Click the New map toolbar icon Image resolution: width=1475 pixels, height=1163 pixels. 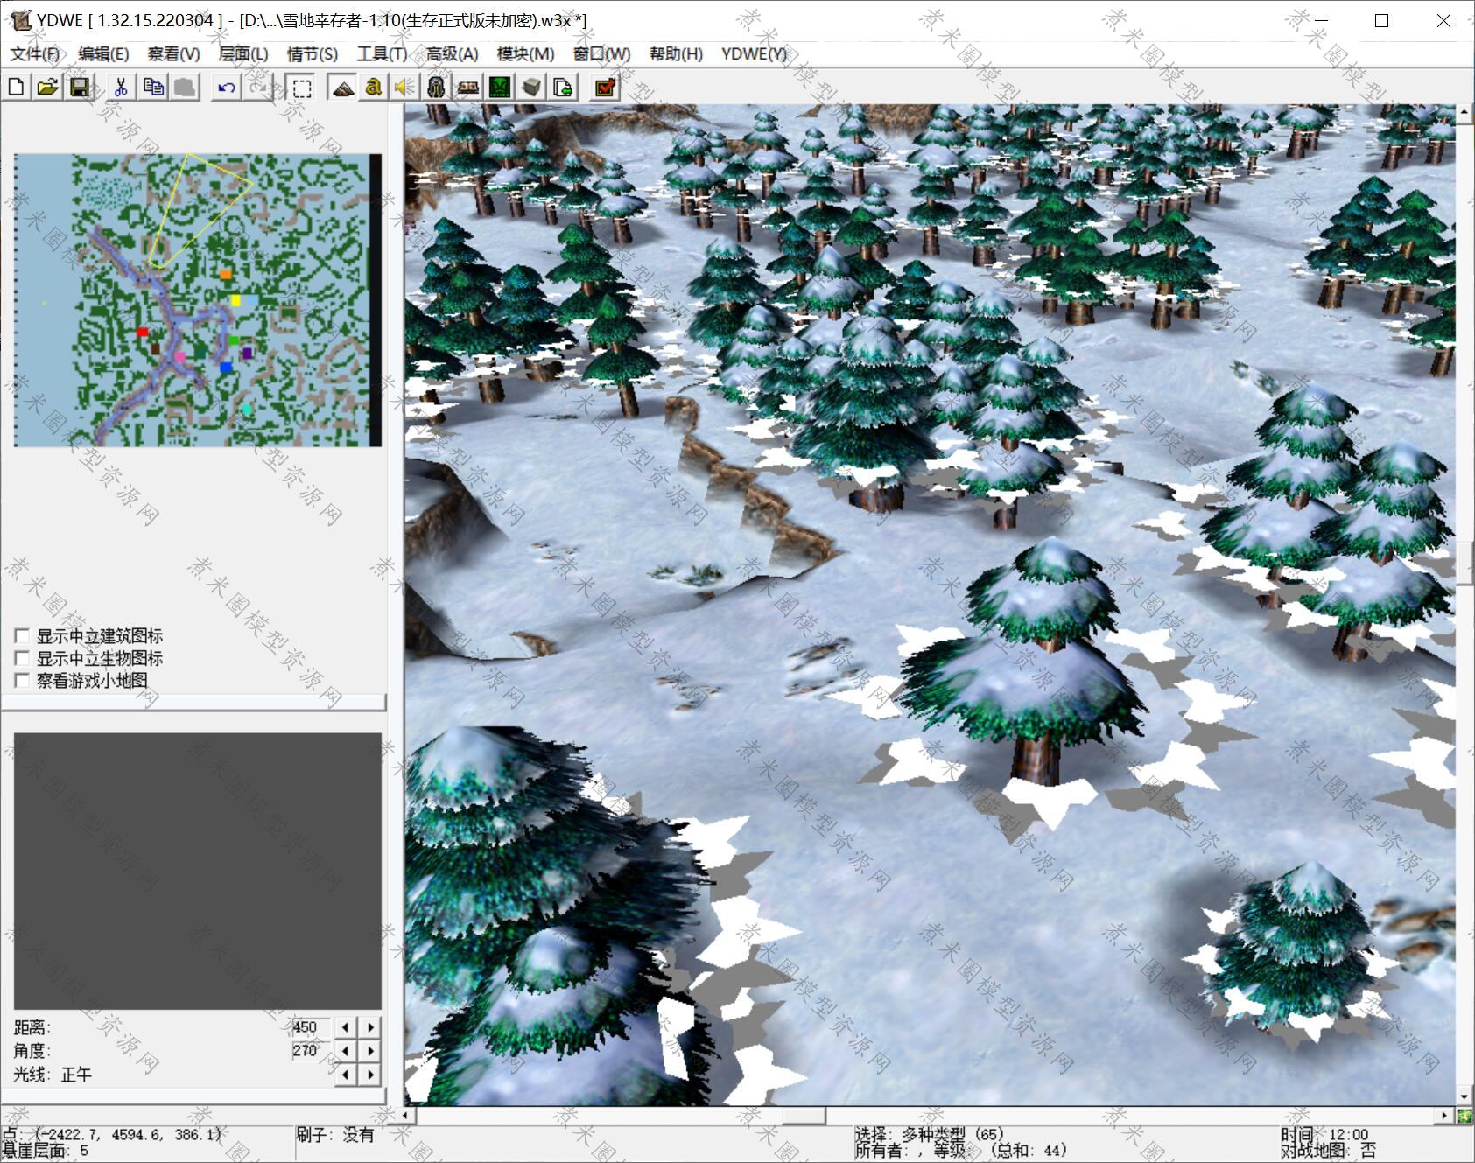16,87
